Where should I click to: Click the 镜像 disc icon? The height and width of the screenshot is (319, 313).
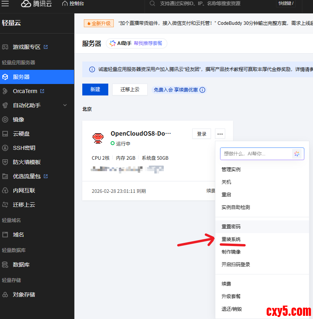(5, 119)
